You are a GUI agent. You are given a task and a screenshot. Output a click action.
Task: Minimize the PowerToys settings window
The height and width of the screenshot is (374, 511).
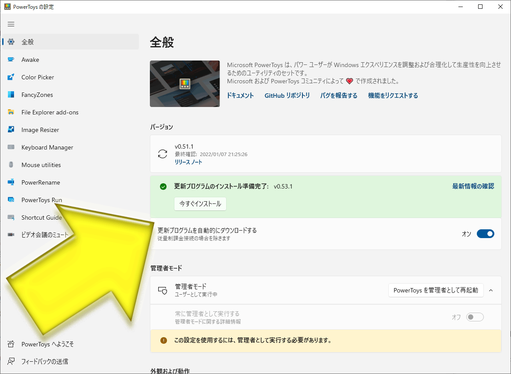[x=461, y=7]
